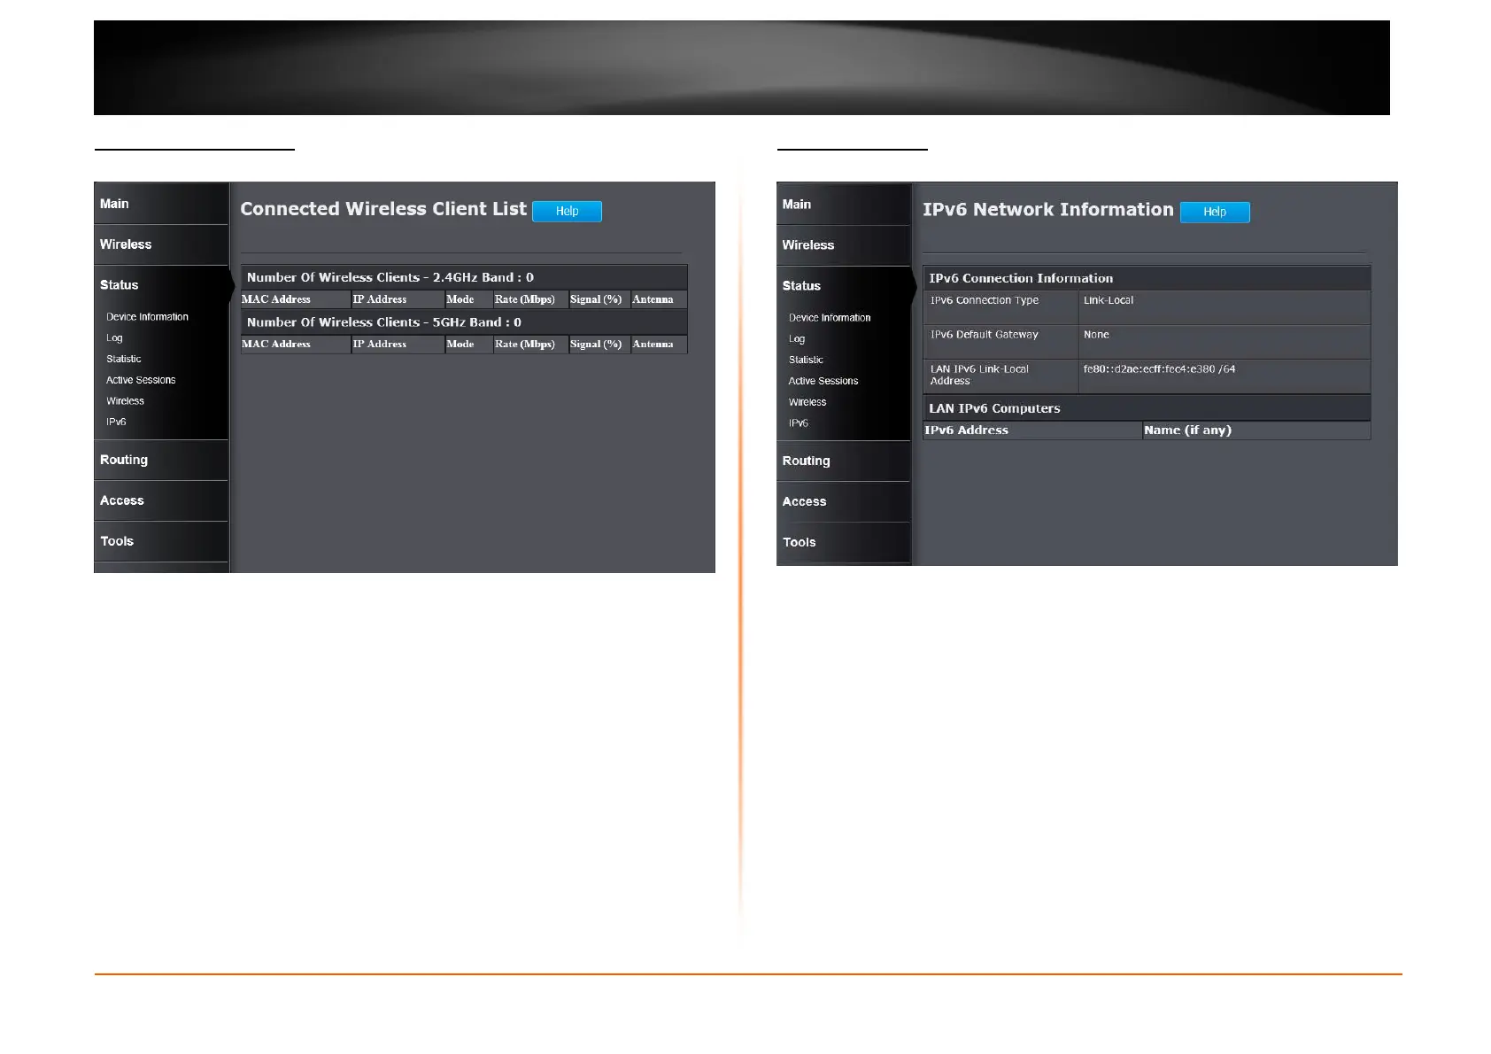Open Wireless menu in the IPv6 panel

(x=844, y=245)
